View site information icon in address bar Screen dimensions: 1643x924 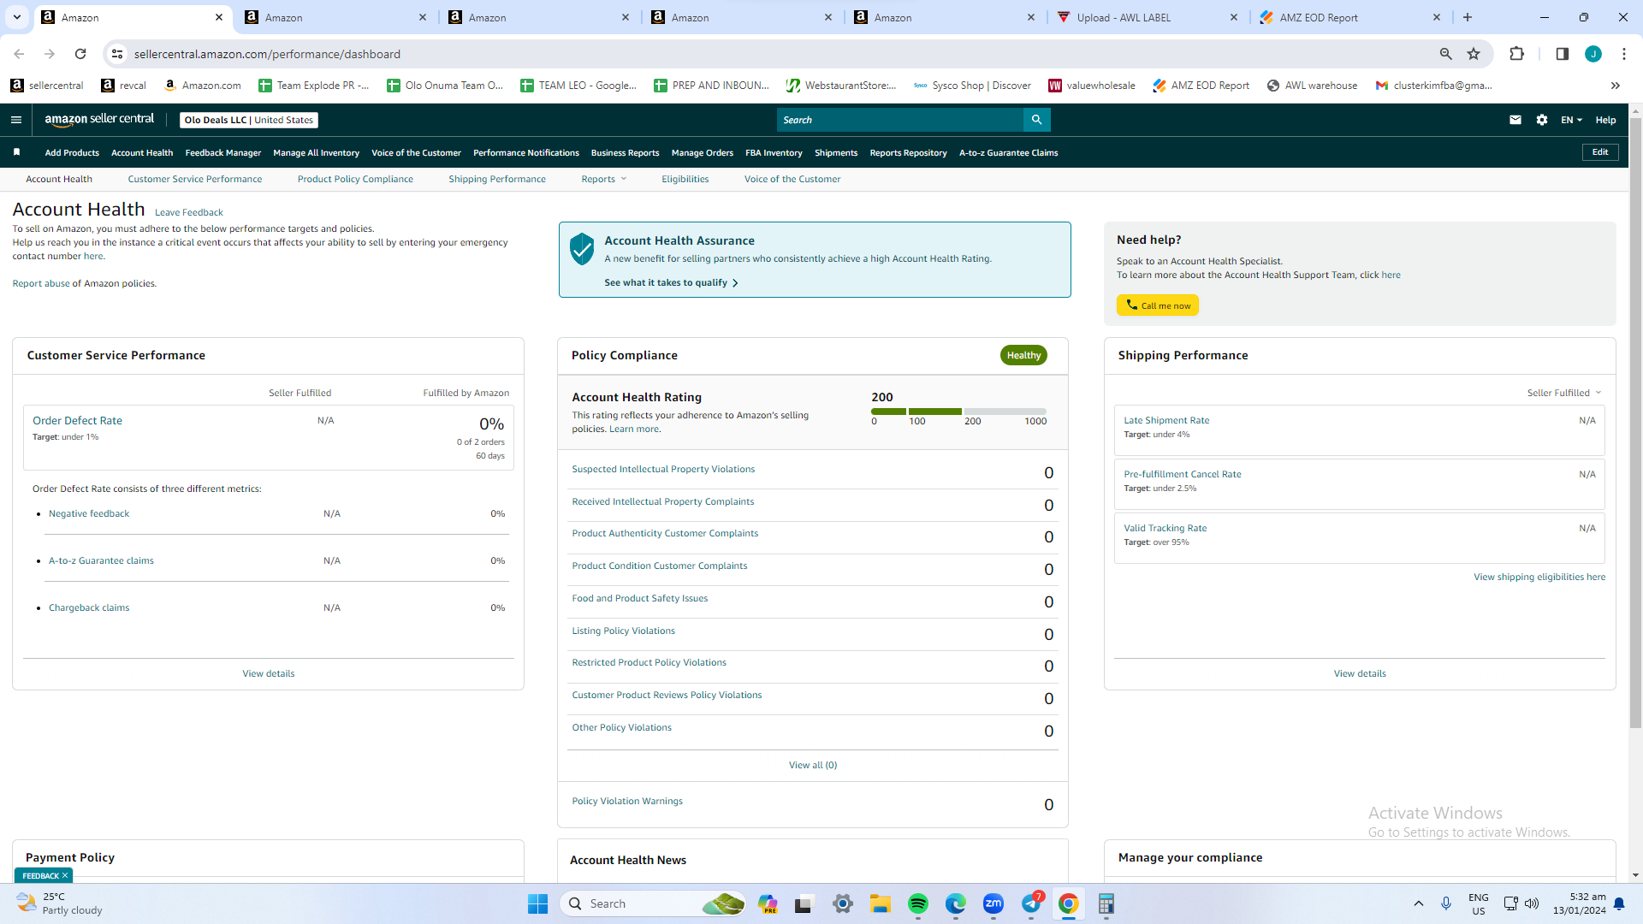[117, 54]
